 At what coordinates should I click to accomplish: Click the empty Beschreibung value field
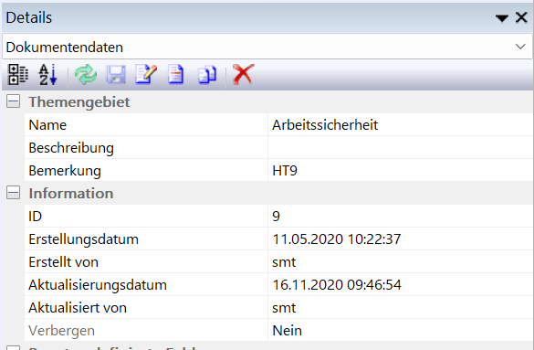tap(400, 147)
